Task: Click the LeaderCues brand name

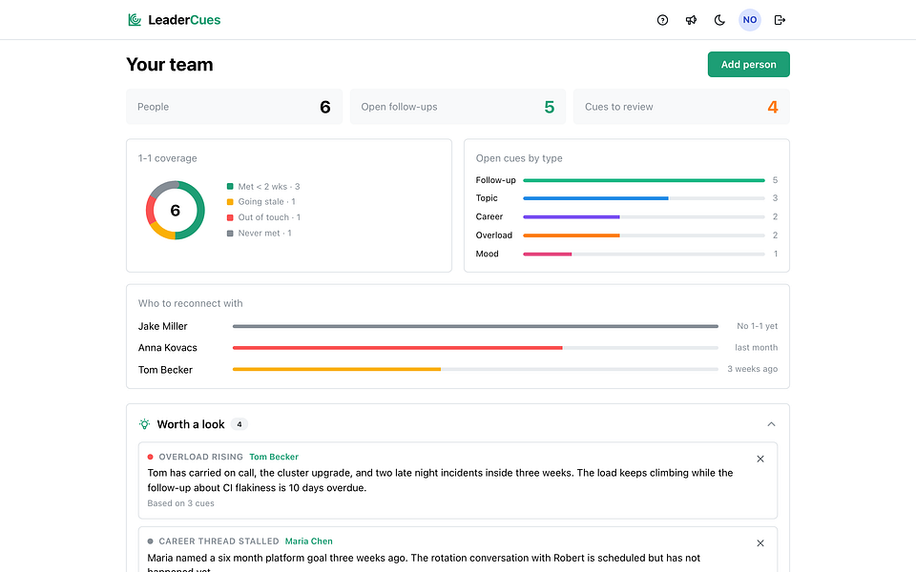Action: 184,20
